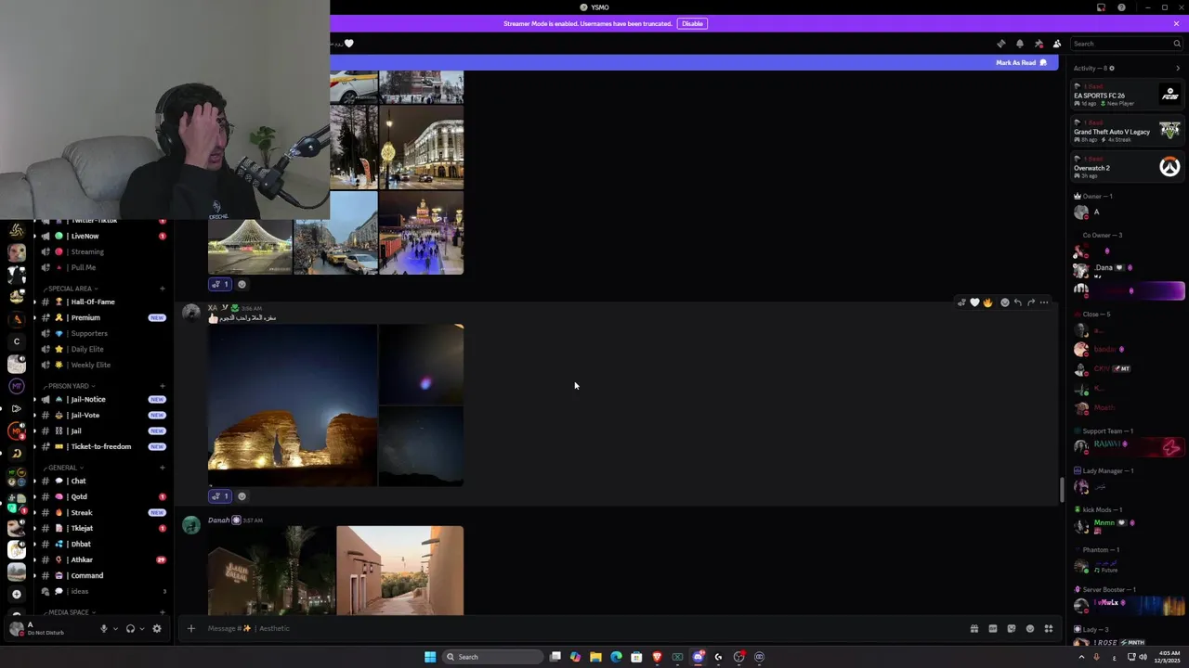Click the Windows taskbar Search box
The height and width of the screenshot is (668, 1189).
(x=492, y=657)
